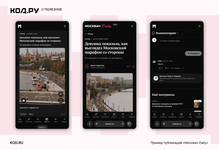Pause the marathon video on left phone
The width and height of the screenshot is (219, 150).
[24, 101]
